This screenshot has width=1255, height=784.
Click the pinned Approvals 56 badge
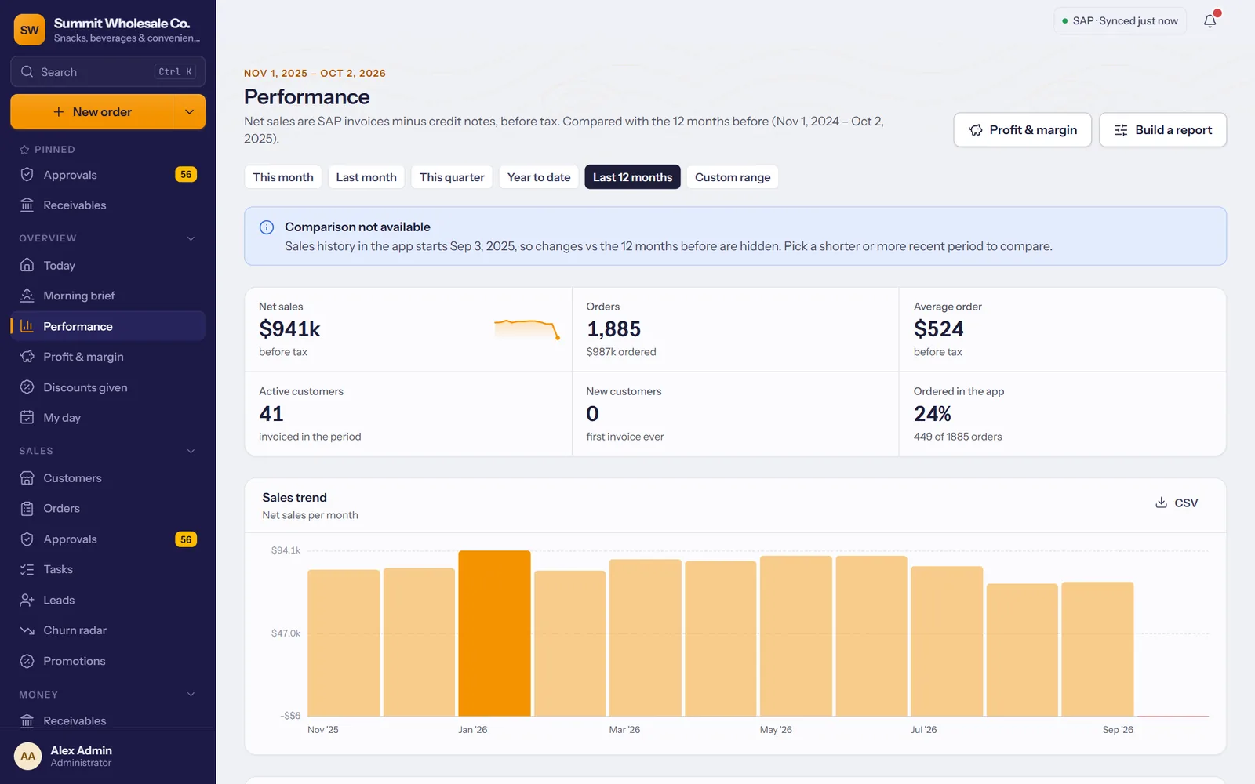point(186,175)
